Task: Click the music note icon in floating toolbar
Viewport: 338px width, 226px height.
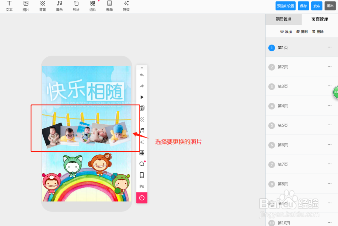Action: coord(142,130)
